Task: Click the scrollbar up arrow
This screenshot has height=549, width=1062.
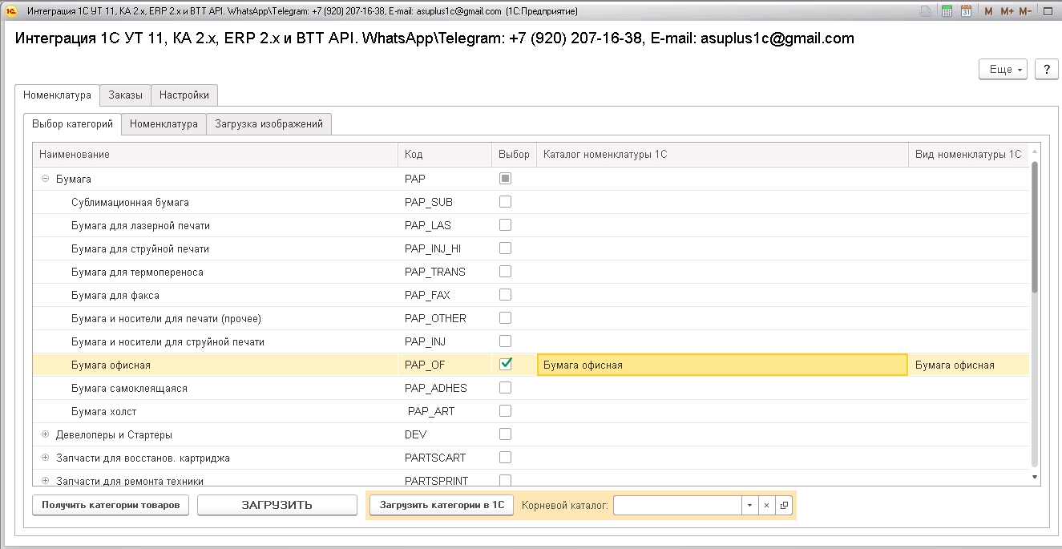Action: 1035,151
